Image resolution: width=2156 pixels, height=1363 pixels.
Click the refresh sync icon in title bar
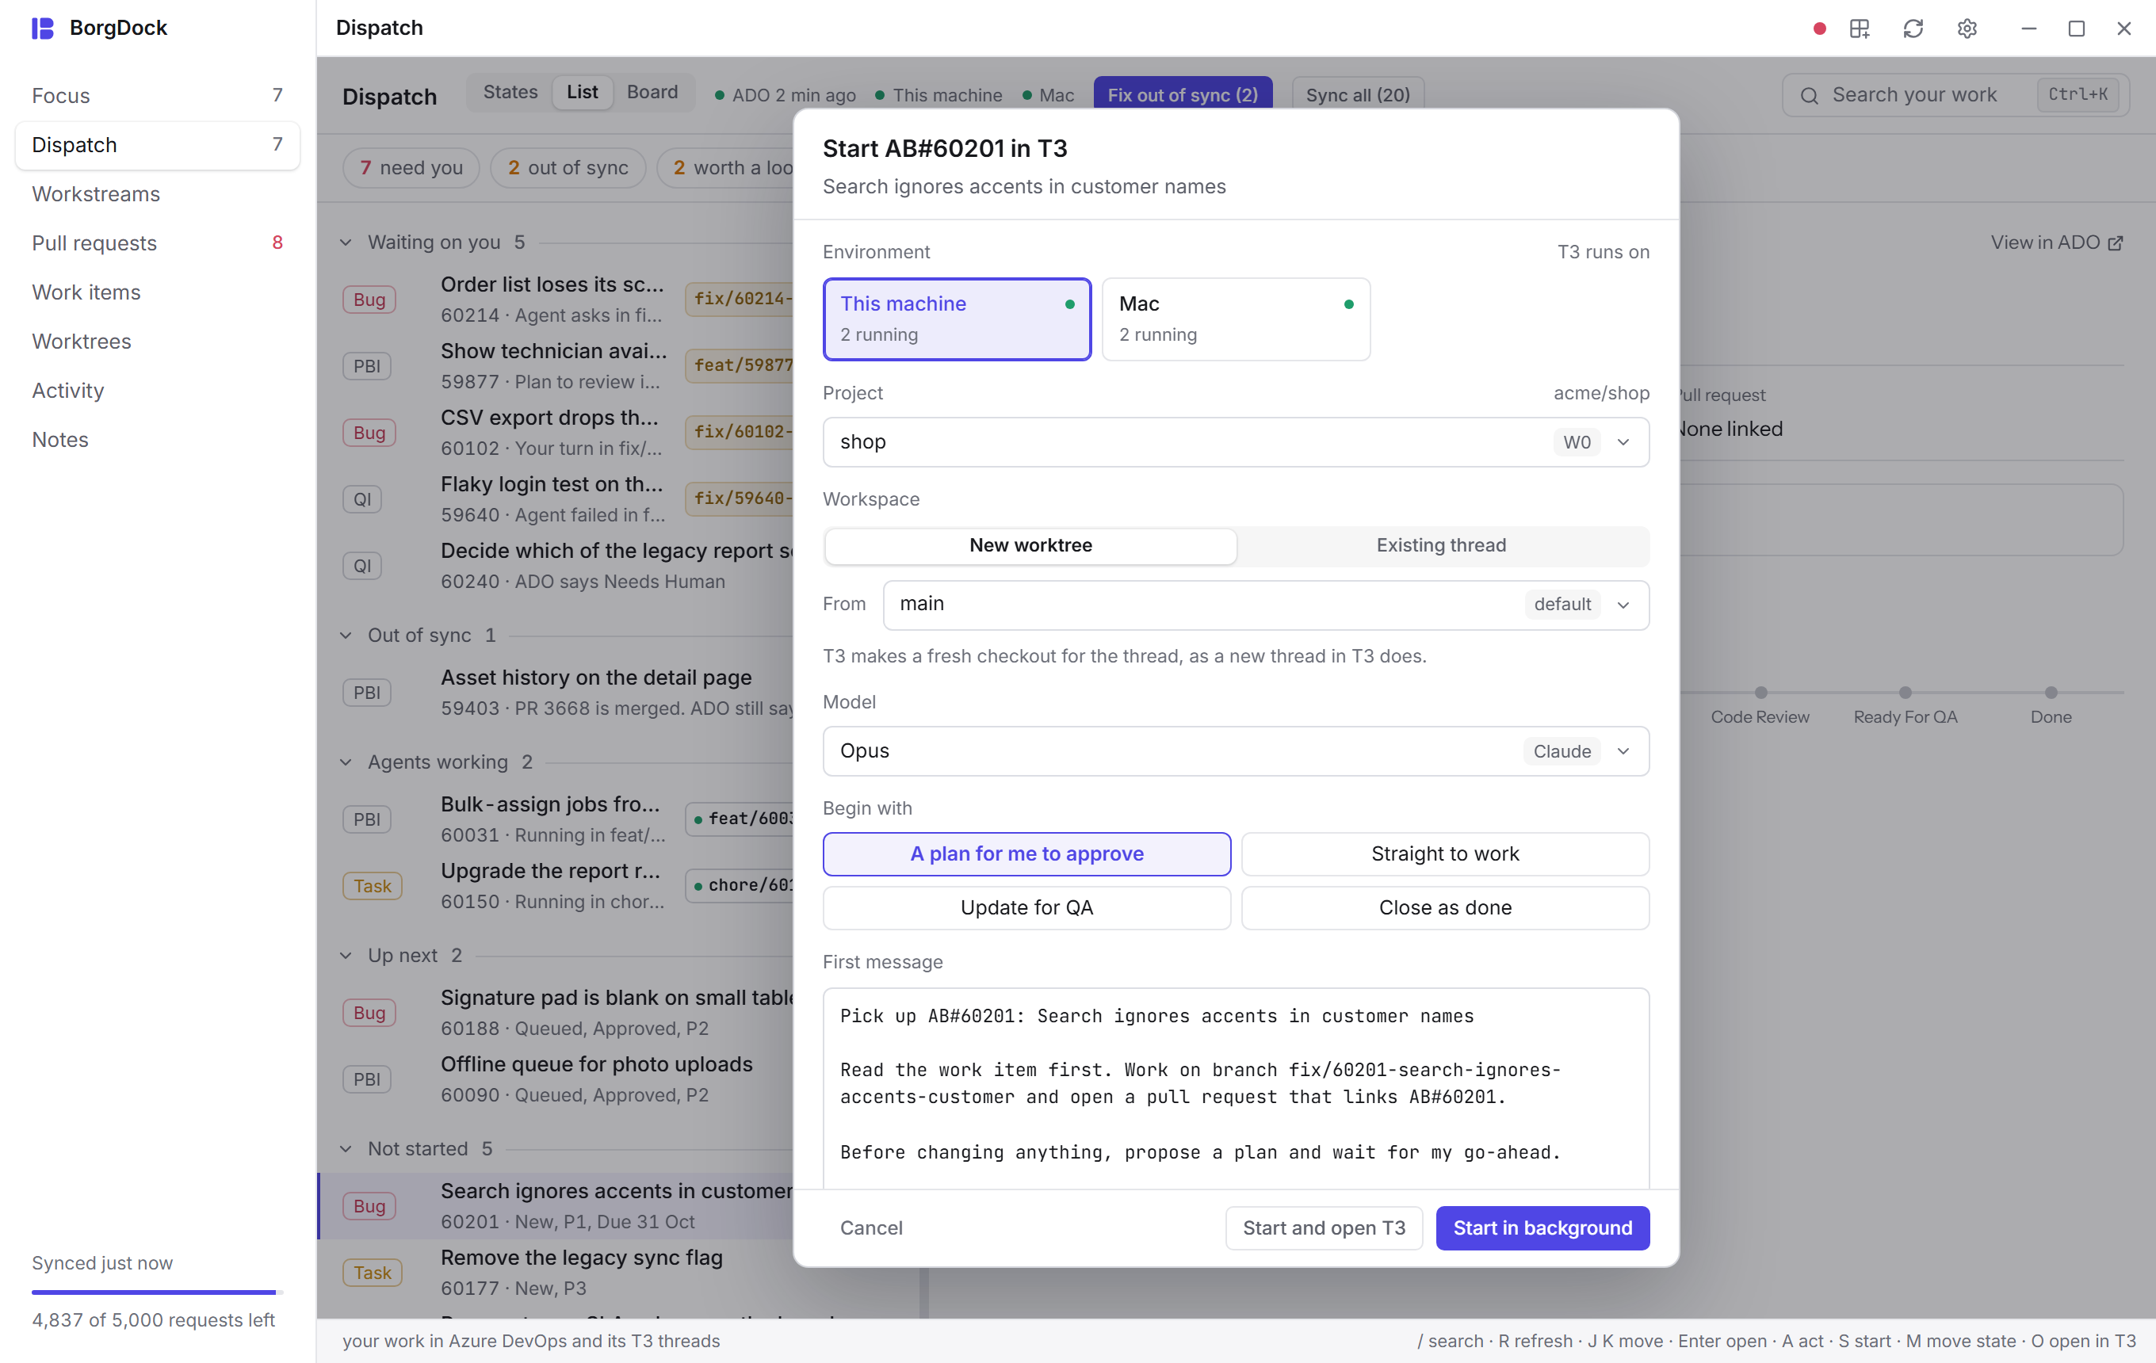tap(1913, 29)
